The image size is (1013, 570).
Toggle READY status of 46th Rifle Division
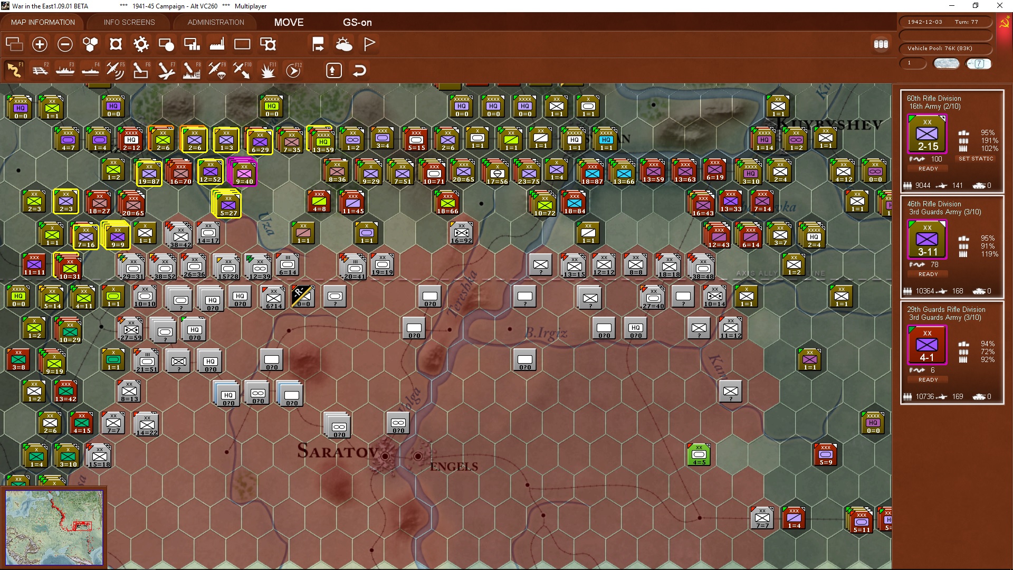[x=928, y=274]
